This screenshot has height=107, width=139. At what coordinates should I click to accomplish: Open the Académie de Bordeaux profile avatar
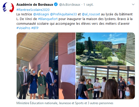pos(8,8)
